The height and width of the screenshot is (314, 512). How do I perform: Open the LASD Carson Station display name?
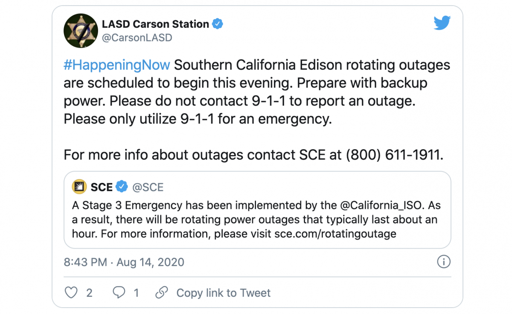(x=155, y=24)
